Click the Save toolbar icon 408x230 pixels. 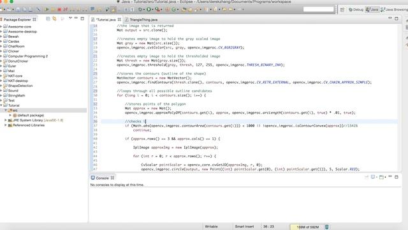tap(18, 10)
